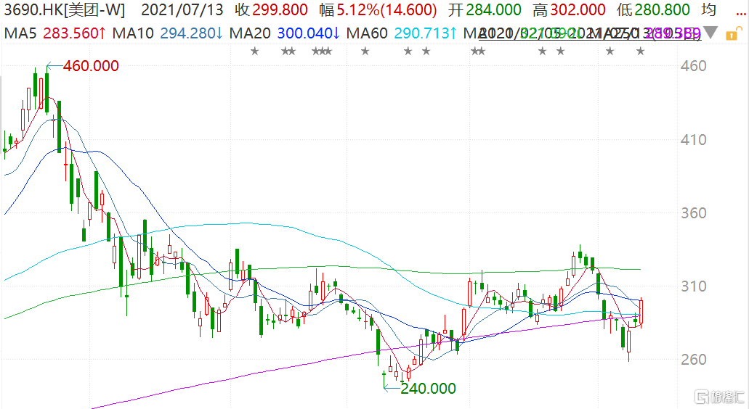Select the MA20 300.040 indicator label

285,33
